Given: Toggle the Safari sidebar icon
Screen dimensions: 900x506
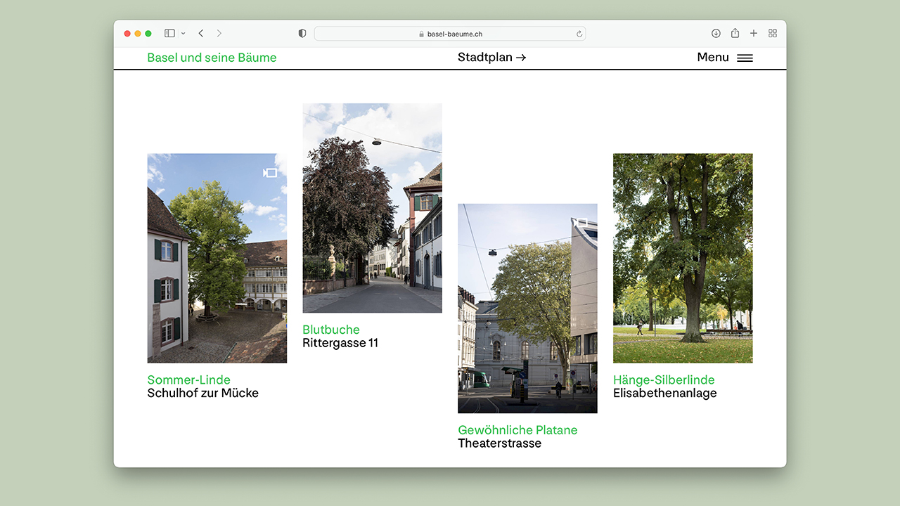Looking at the screenshot, I should pos(169,33).
